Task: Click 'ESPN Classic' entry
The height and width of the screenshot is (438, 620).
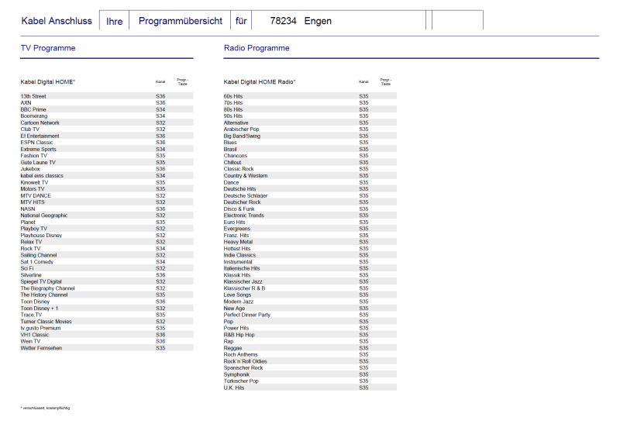Action: click(107, 143)
